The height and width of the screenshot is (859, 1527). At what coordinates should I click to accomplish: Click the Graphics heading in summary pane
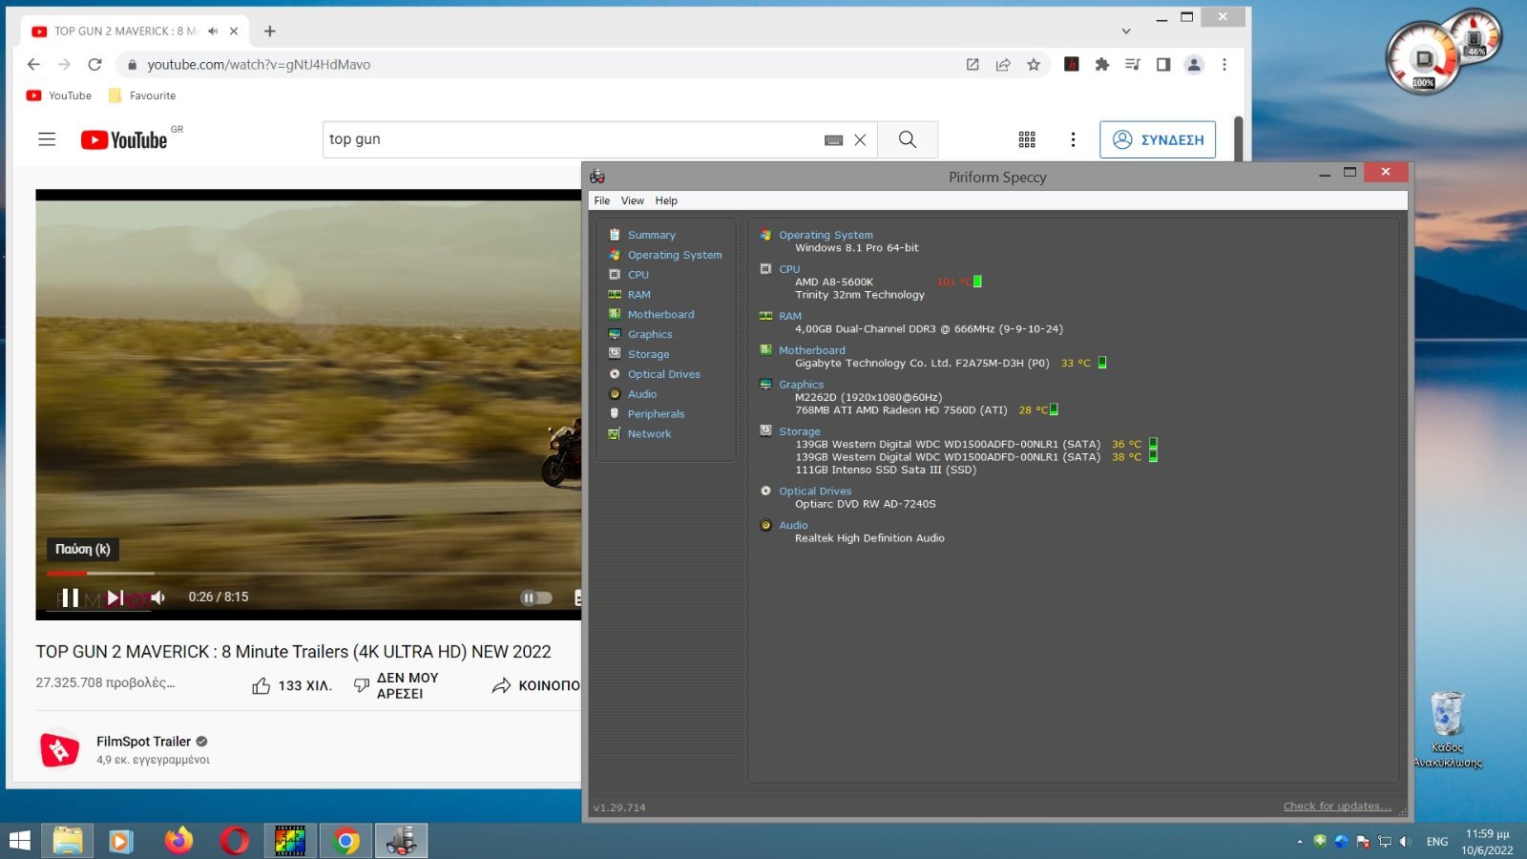[801, 385]
